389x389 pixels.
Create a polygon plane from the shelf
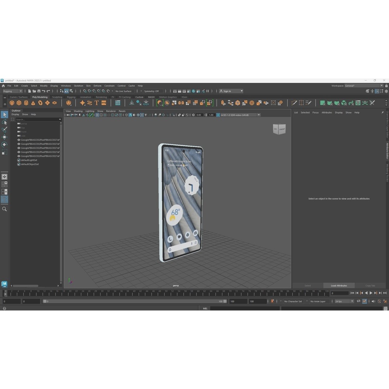(47, 103)
